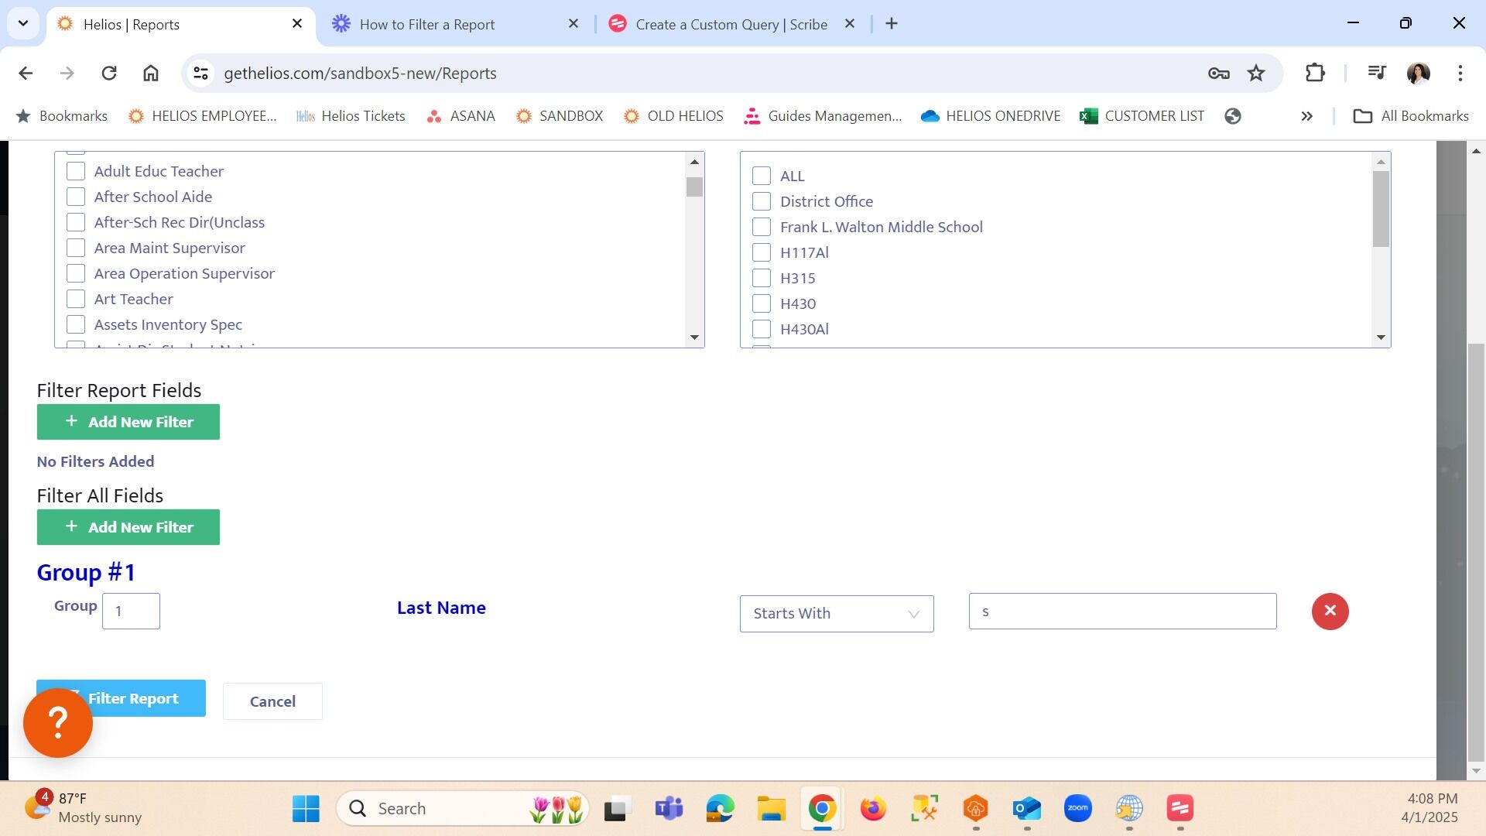Expand the hidden bookmarks overflow chevron
This screenshot has width=1486, height=836.
pos(1306,116)
